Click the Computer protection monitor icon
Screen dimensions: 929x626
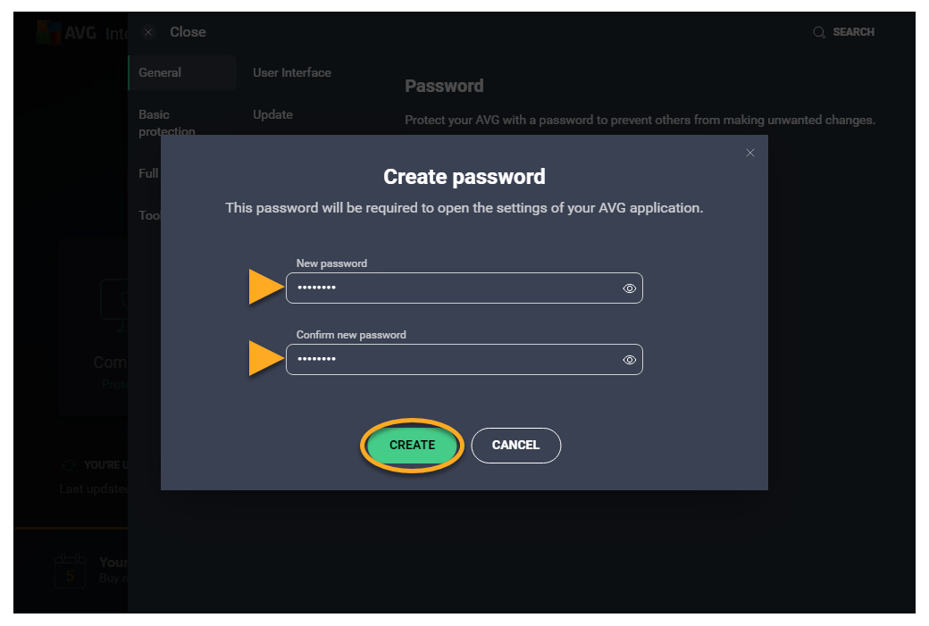click(x=113, y=300)
